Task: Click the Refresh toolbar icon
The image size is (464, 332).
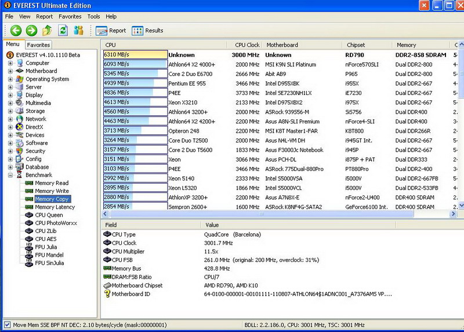Action: tap(63, 31)
